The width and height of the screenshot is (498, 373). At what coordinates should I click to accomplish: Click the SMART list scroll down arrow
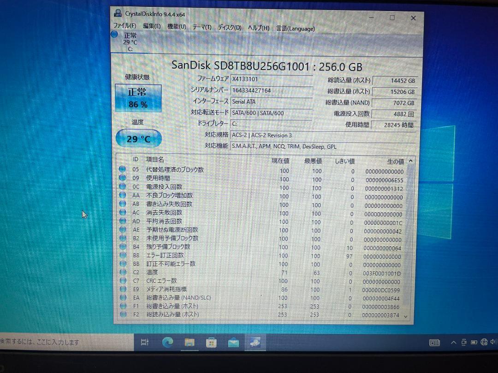click(x=406, y=316)
